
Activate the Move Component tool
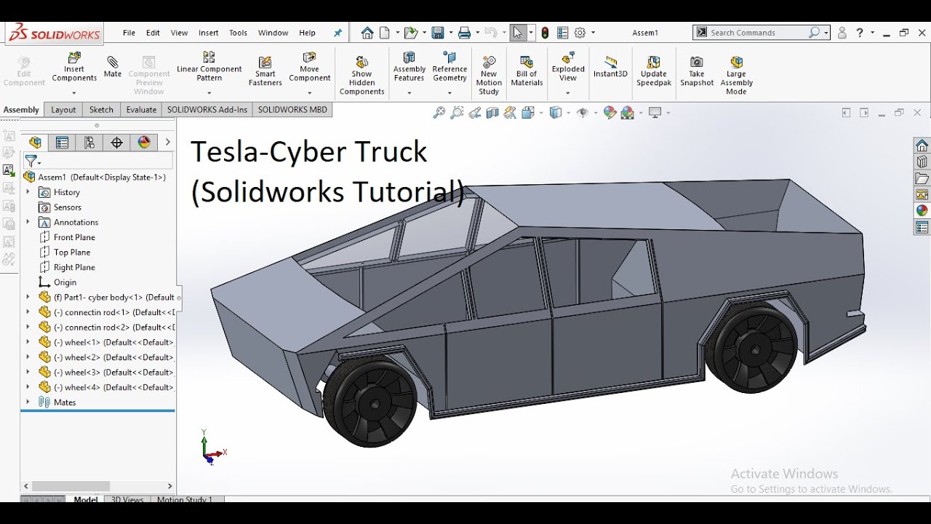pyautogui.click(x=310, y=67)
